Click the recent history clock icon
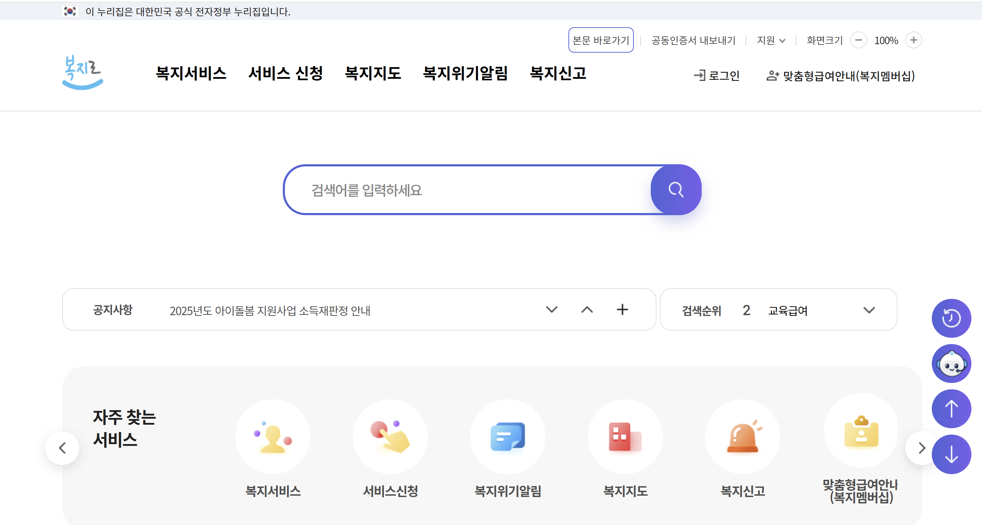 point(951,318)
